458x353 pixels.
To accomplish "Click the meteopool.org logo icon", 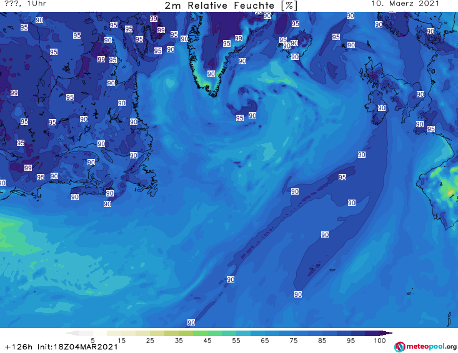I will pyautogui.click(x=399, y=347).
